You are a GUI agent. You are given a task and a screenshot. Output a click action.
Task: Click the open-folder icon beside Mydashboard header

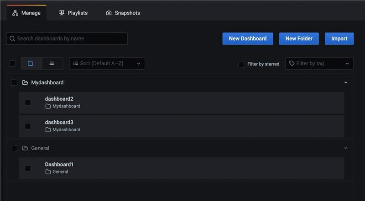pyautogui.click(x=25, y=82)
